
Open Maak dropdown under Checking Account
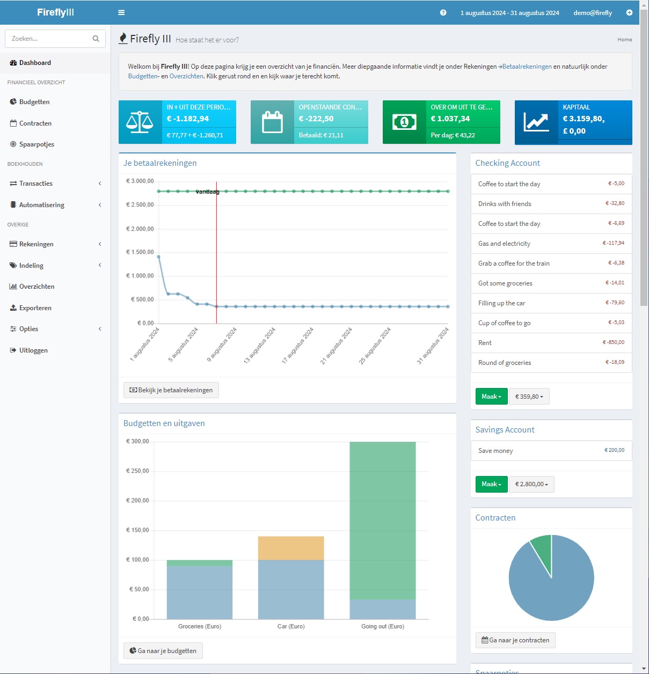(x=491, y=397)
